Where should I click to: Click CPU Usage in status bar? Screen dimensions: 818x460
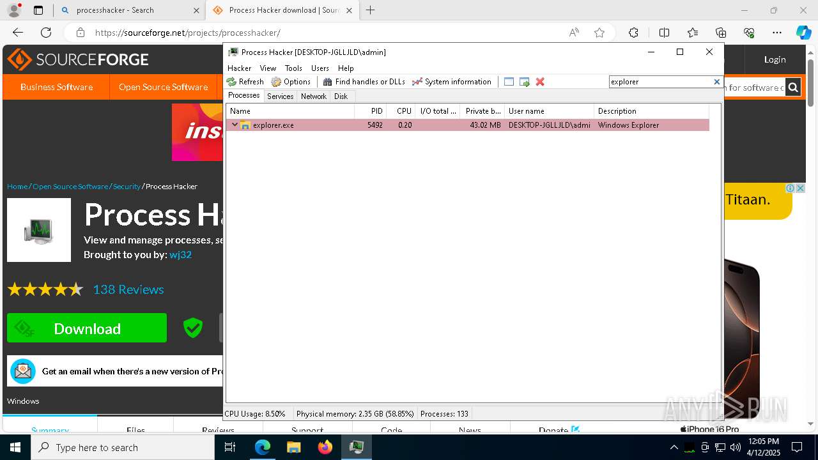tap(255, 414)
